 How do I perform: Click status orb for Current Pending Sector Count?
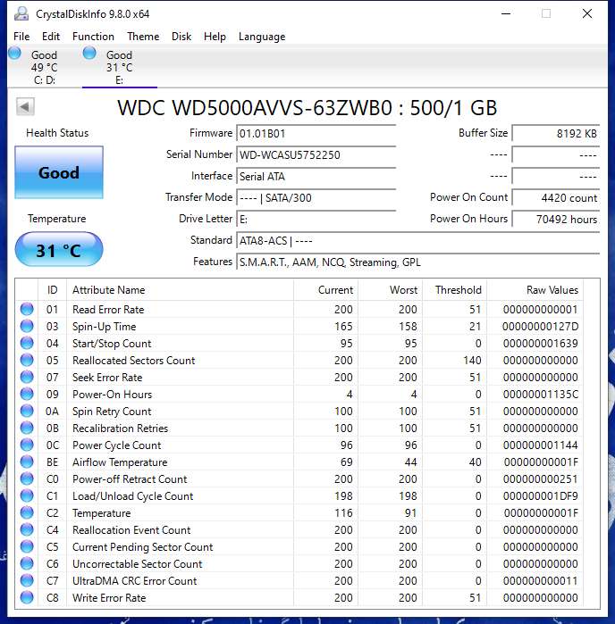(x=27, y=546)
